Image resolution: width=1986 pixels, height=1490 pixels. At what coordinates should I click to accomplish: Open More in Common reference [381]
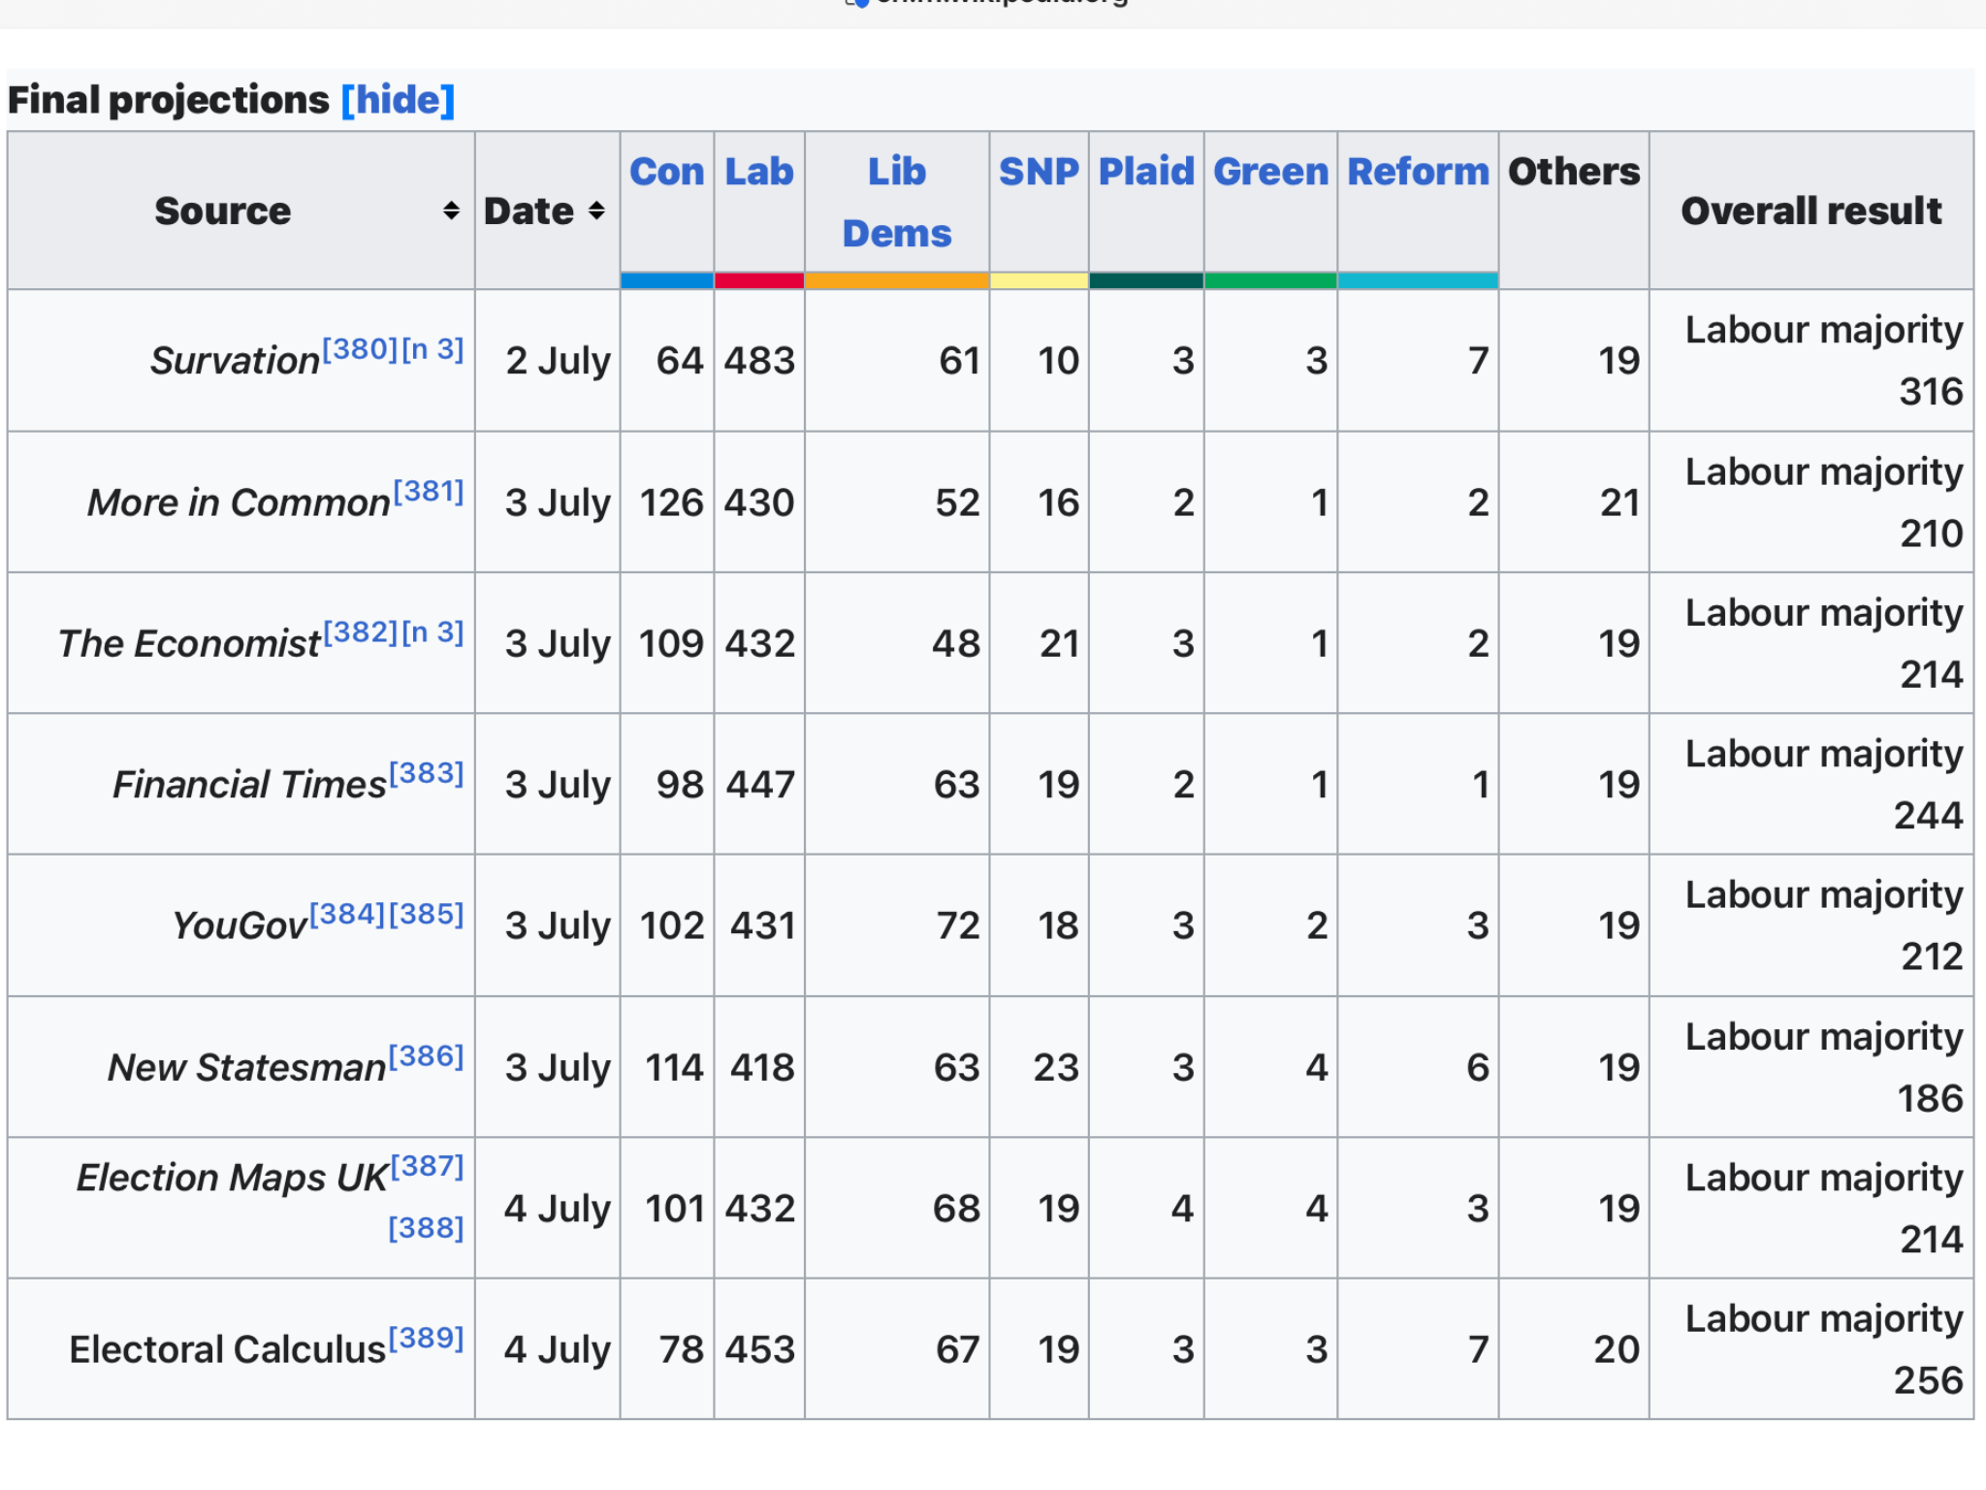428,491
